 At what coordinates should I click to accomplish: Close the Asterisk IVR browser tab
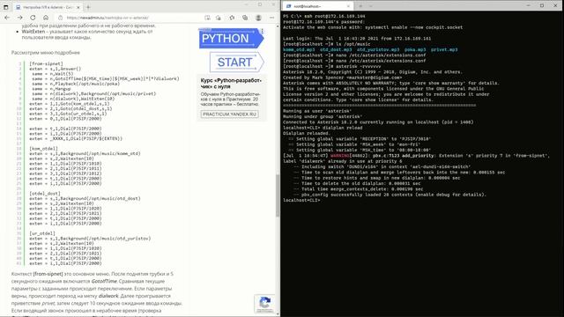pyautogui.click(x=78, y=7)
